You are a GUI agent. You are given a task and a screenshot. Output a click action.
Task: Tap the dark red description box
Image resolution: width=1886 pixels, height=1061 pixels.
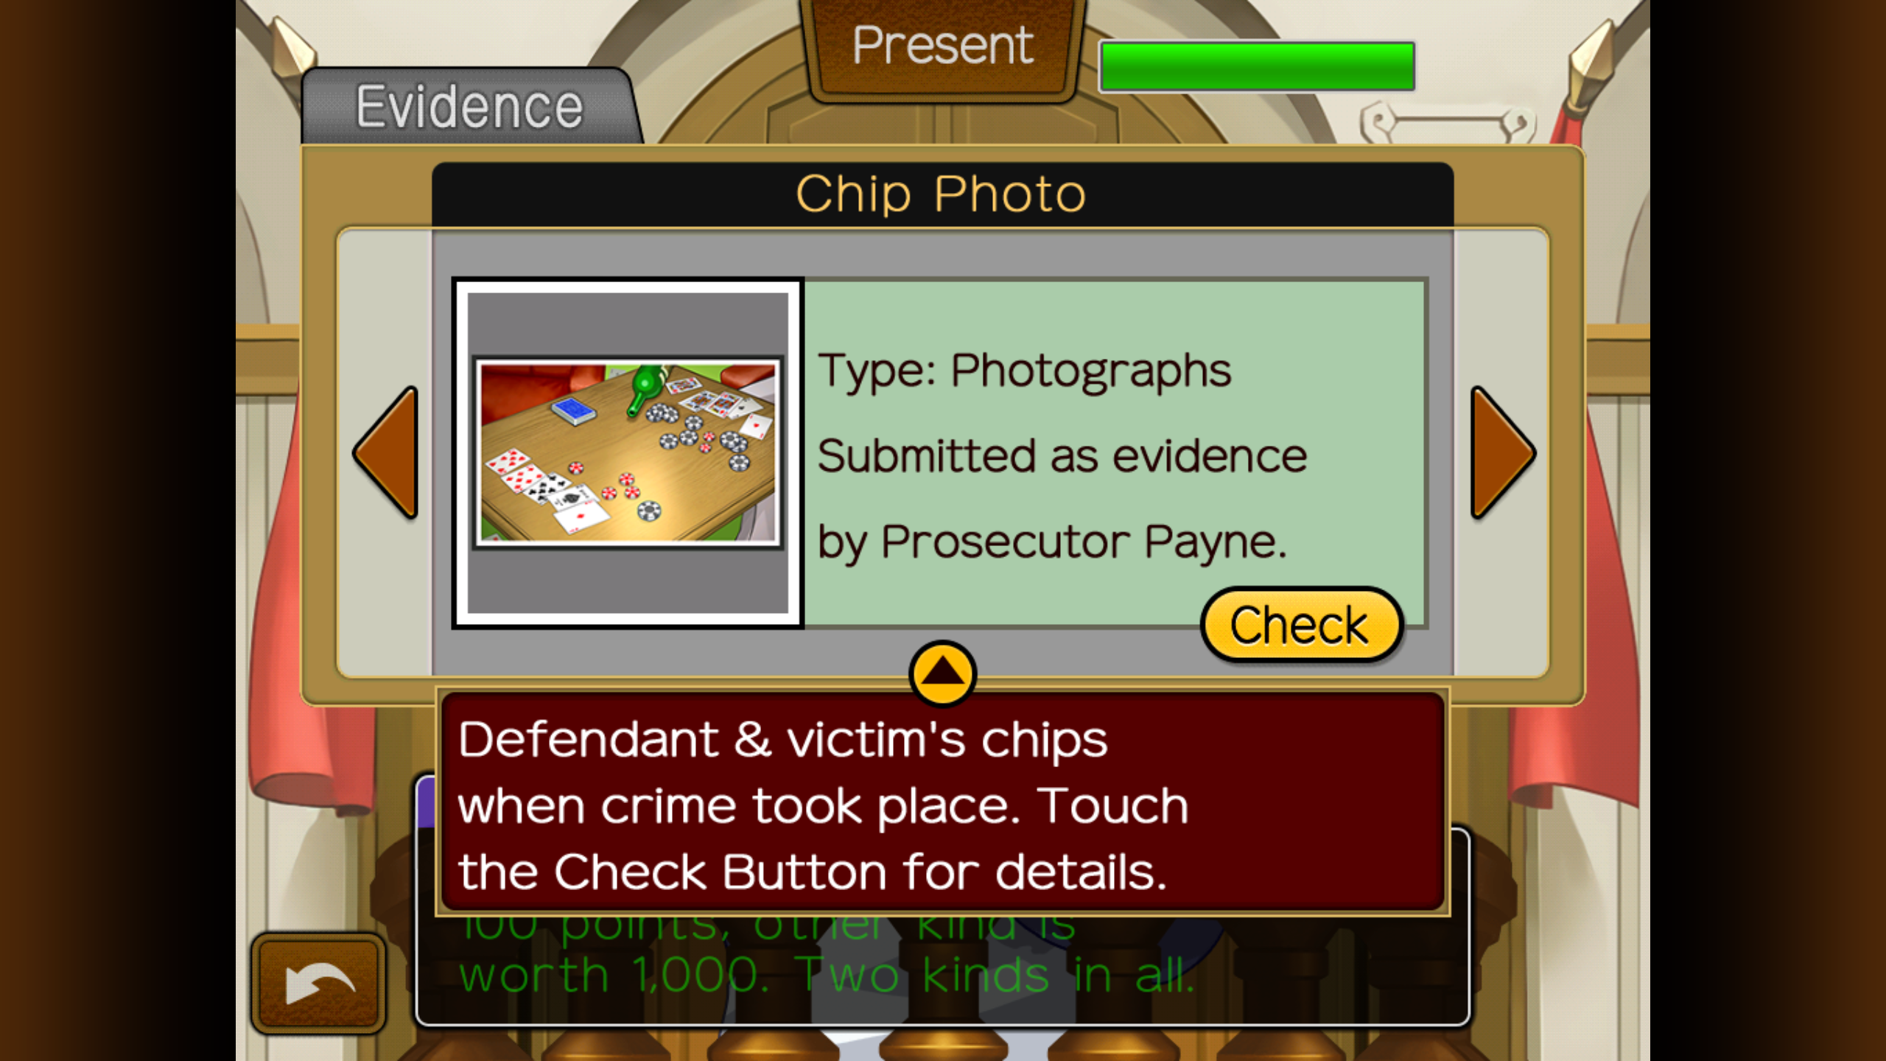942,802
